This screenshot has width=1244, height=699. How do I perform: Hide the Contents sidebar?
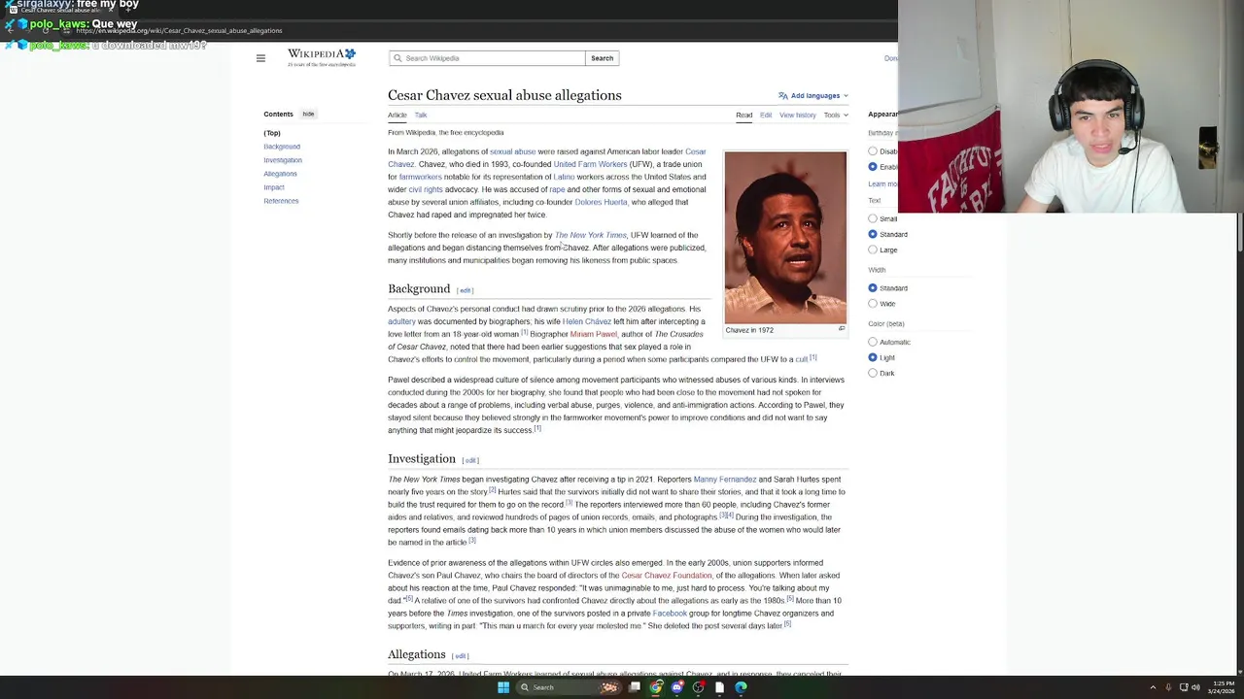click(x=308, y=114)
